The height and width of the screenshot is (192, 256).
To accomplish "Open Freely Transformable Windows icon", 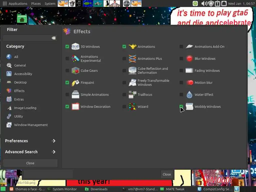I will [132, 82].
